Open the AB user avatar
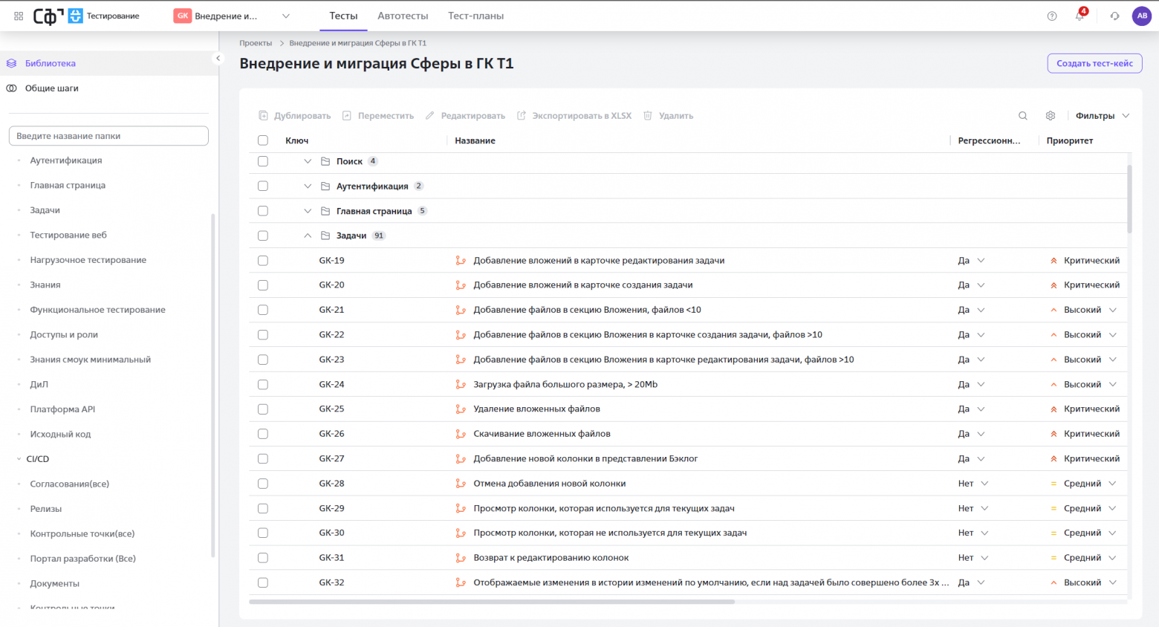The image size is (1159, 627). [1141, 16]
